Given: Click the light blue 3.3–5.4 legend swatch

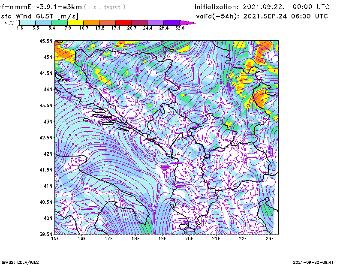Looking at the screenshot, I should pyautogui.click(x=43, y=23).
